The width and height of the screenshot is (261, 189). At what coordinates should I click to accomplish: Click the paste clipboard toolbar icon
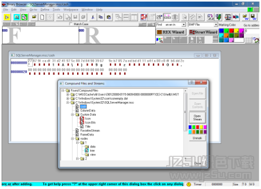[x=109, y=17]
